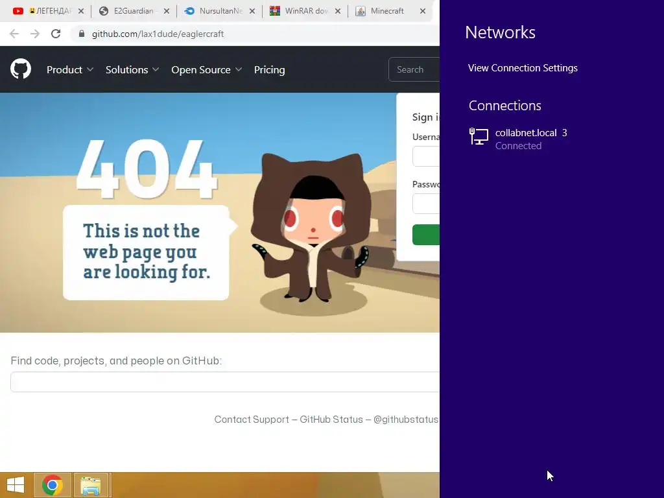Screen dimensions: 664x498
Task: Click the GitHub Octocat logo
Action: pyautogui.click(x=21, y=69)
